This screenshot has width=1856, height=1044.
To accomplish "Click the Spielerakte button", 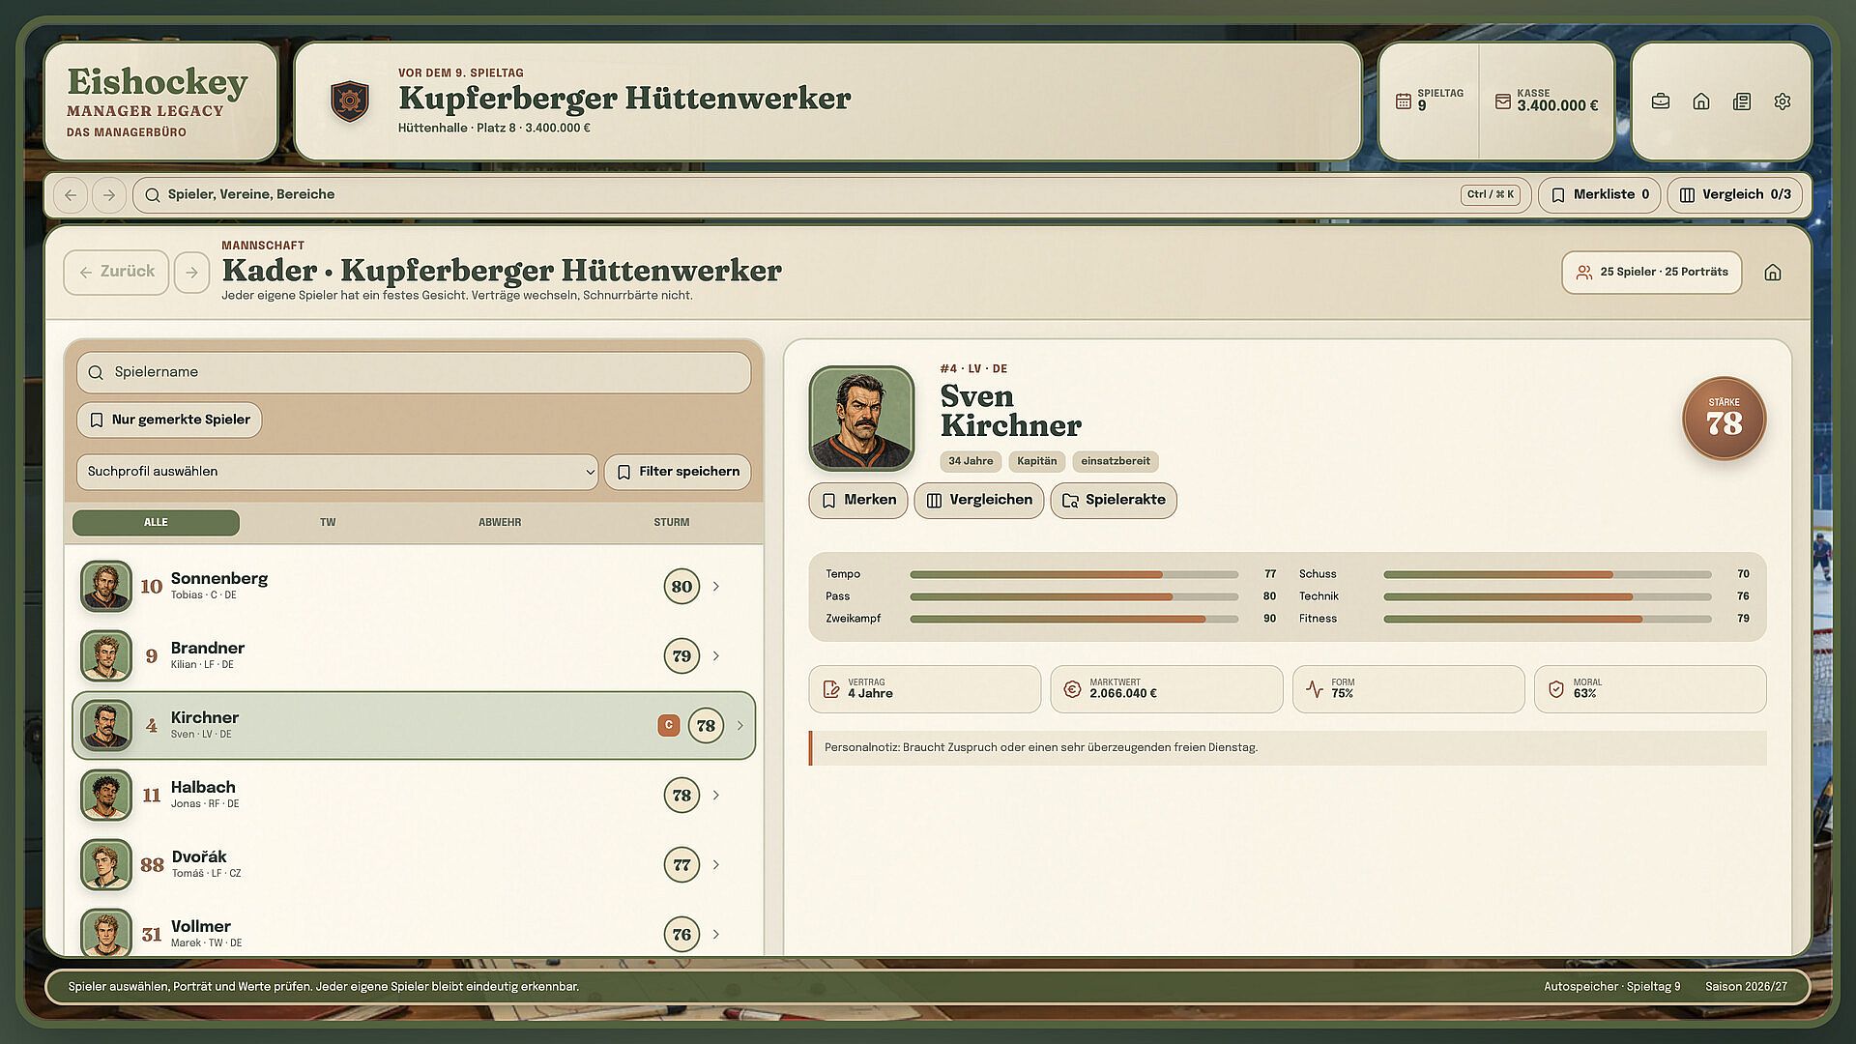I will pos(1114,500).
